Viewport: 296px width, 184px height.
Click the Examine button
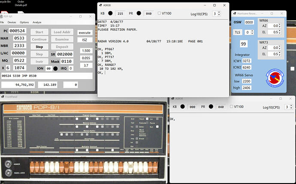point(62,39)
